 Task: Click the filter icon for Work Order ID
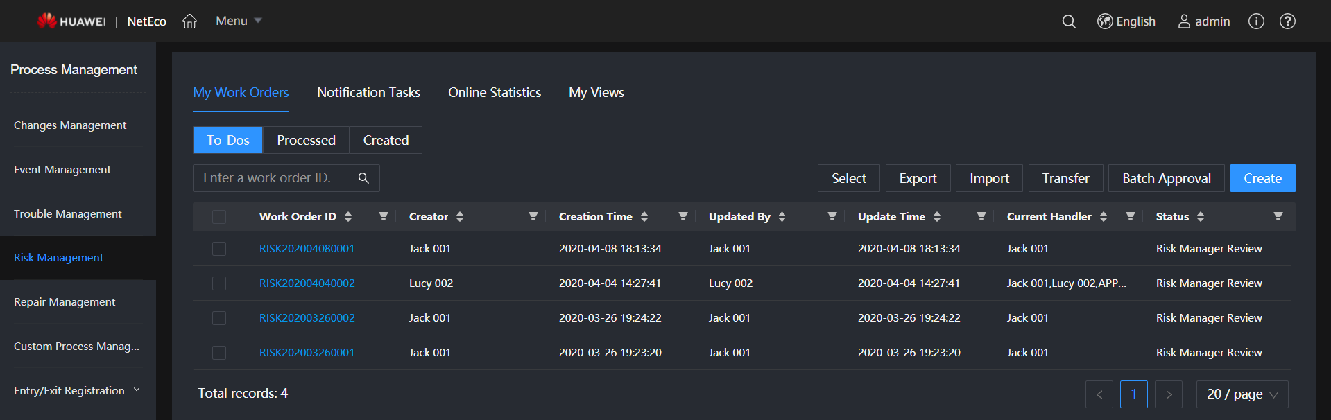[383, 217]
